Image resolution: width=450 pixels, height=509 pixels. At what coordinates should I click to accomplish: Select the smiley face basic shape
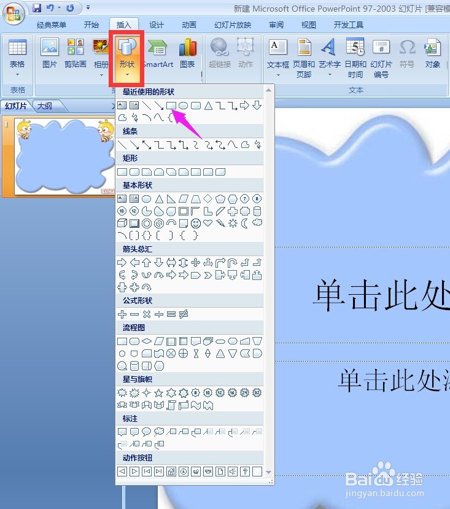(195, 223)
